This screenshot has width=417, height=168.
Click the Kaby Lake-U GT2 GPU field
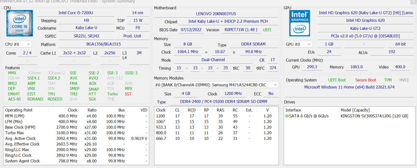365,28
